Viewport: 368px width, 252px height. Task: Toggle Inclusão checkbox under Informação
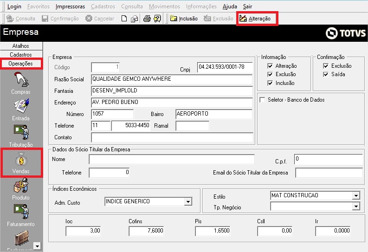[270, 83]
